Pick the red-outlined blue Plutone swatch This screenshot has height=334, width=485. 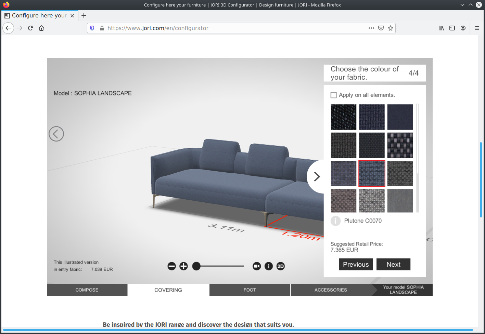(x=372, y=173)
